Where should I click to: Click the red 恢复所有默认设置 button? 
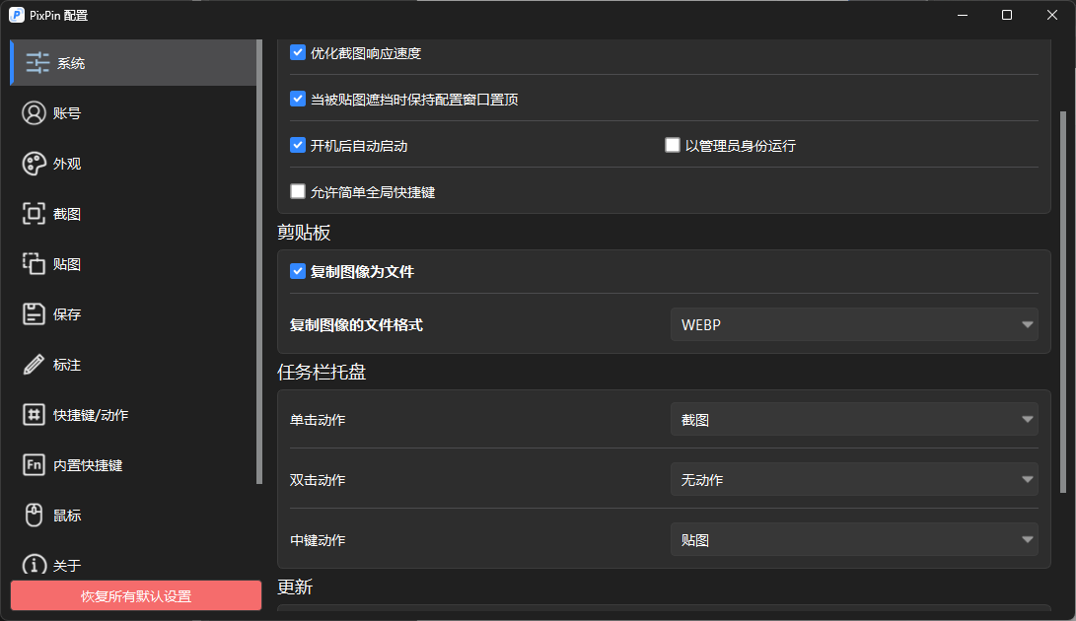point(136,596)
